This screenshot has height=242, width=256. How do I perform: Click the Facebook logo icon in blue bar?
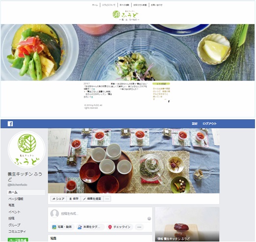pos(10,124)
